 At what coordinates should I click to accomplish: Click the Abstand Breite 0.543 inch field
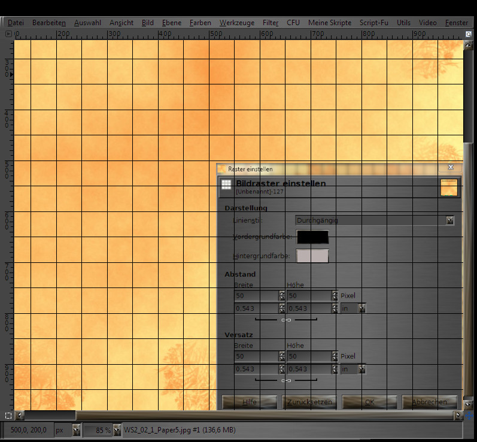click(x=257, y=308)
